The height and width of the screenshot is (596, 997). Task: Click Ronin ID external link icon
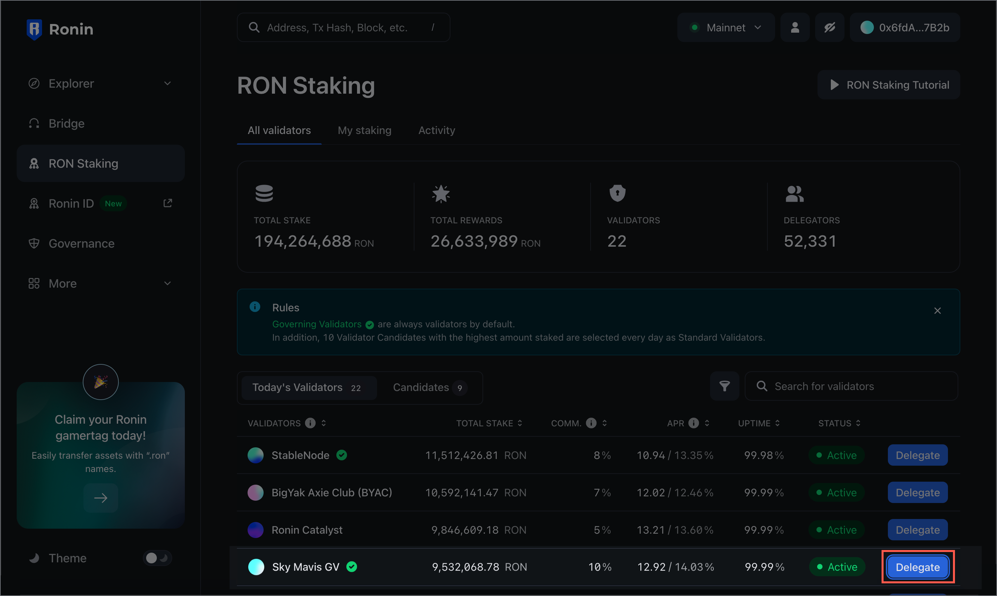tap(168, 203)
